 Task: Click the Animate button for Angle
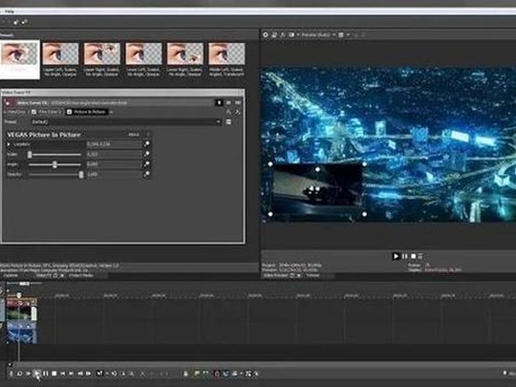pyautogui.click(x=147, y=164)
